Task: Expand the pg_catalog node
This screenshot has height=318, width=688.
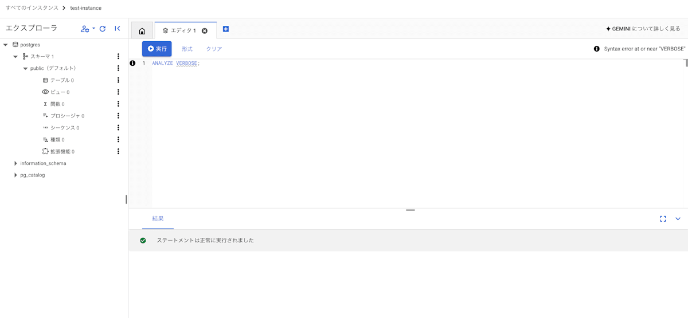Action: [x=15, y=175]
